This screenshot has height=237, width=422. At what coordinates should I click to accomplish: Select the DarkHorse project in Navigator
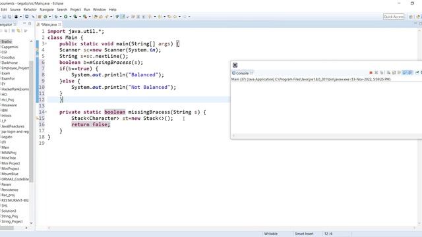point(9,63)
